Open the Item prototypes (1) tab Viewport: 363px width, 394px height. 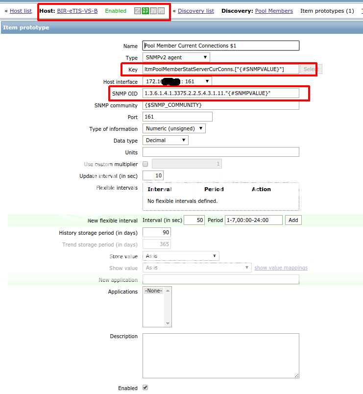[x=327, y=11]
